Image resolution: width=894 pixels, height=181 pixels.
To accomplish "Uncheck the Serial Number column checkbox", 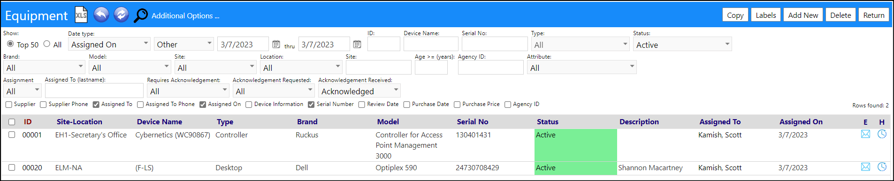I will (311, 105).
